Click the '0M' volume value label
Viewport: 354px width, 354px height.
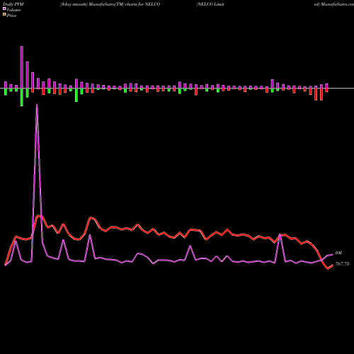(x=338, y=253)
